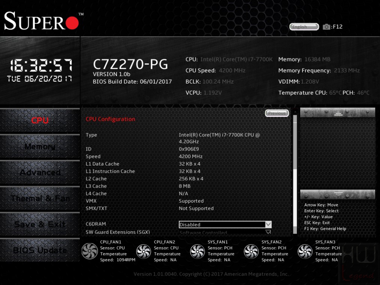Click the scrollbar up arrow
This screenshot has width=380, height=285.
tap(295, 112)
